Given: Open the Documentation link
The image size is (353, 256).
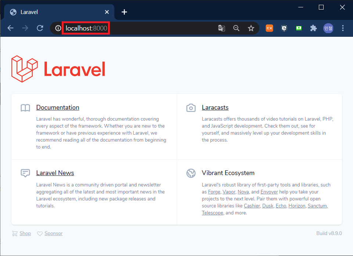Looking at the screenshot, I should point(58,107).
